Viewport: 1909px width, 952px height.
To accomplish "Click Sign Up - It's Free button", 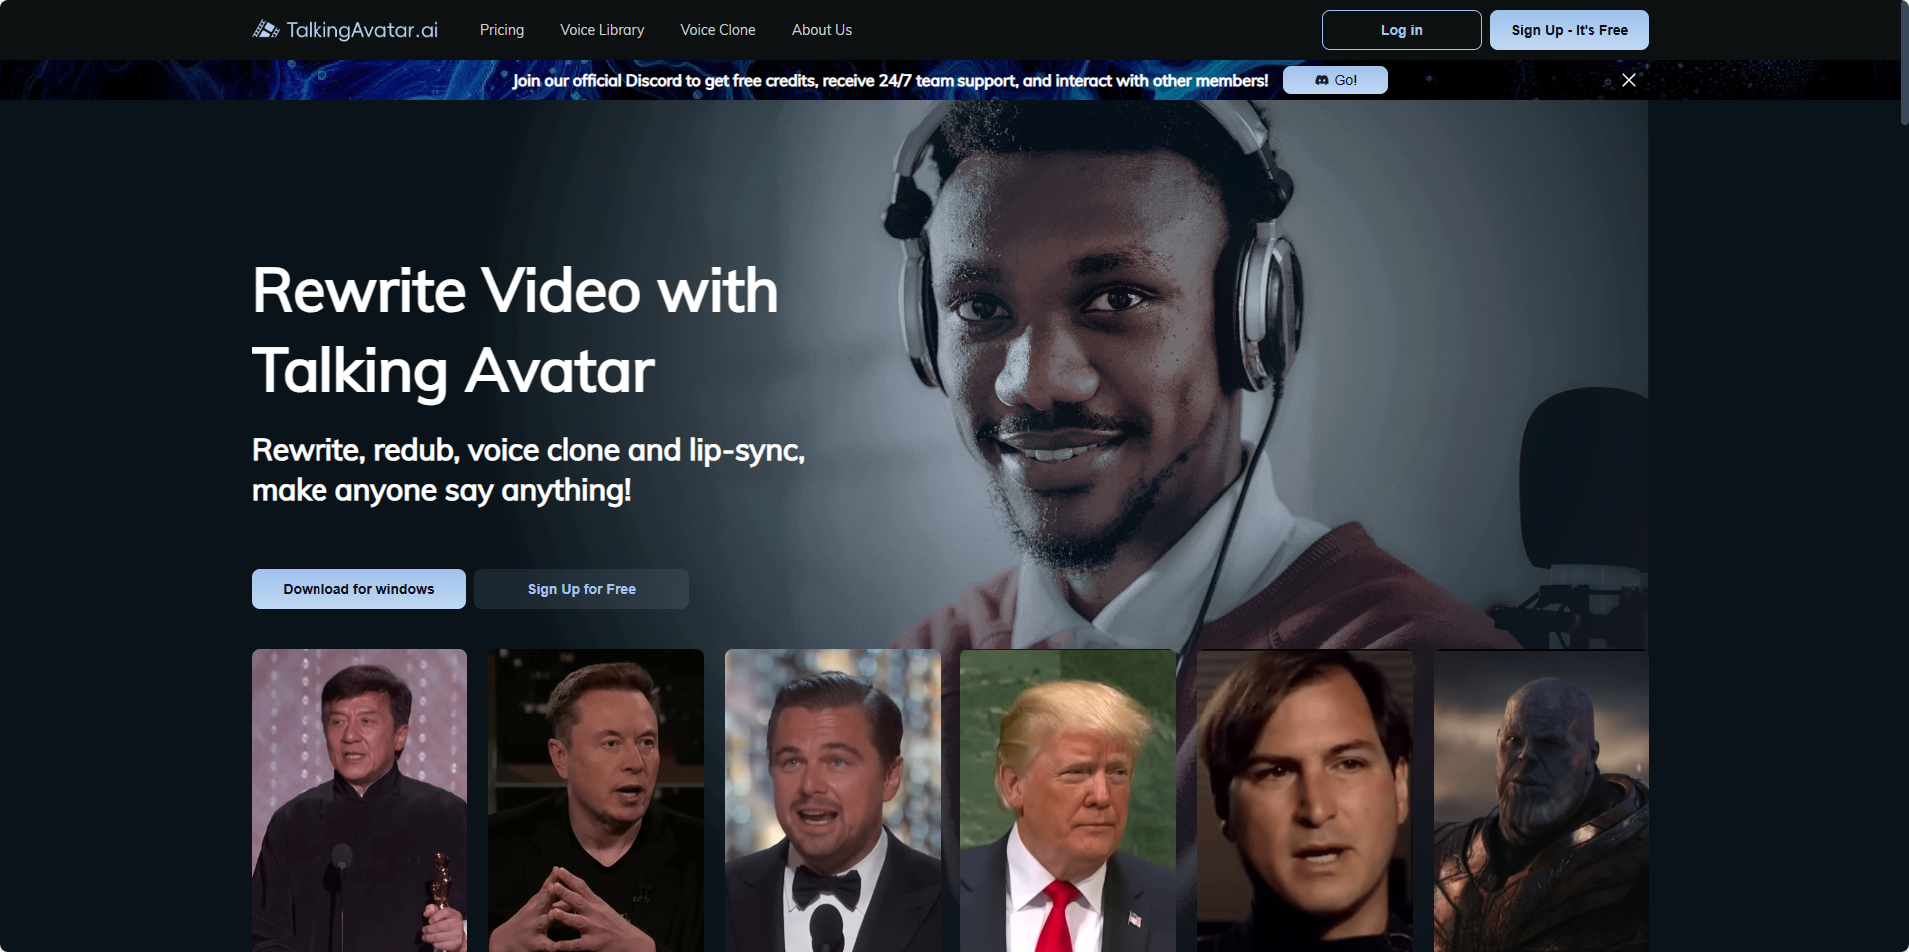I will [1570, 30].
